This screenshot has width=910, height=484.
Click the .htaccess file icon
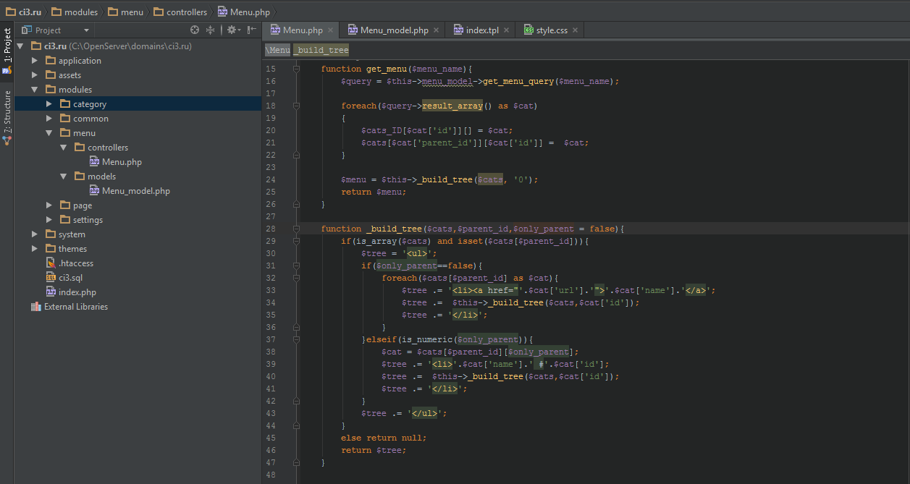tap(51, 263)
